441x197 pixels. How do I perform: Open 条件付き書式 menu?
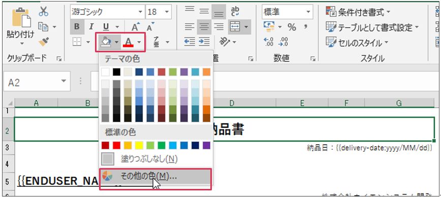(358, 12)
